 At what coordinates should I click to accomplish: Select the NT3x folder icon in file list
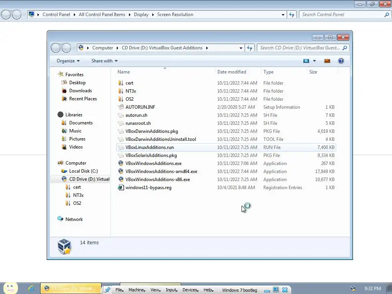pos(121,91)
